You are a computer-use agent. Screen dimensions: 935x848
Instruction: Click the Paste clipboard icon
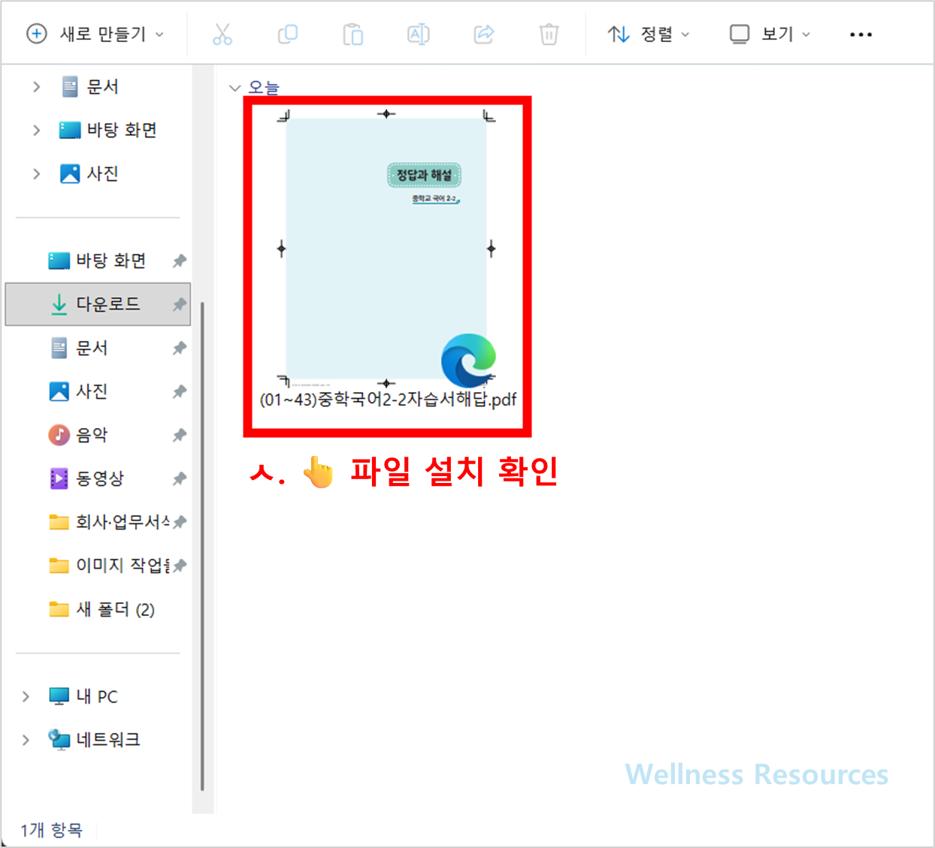coord(353,34)
